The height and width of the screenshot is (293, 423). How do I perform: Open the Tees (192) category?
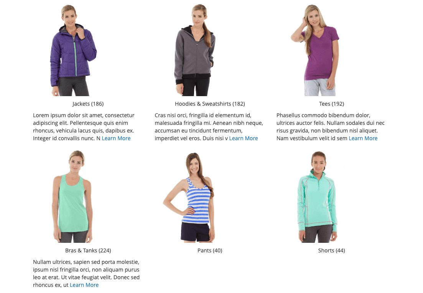(x=331, y=104)
